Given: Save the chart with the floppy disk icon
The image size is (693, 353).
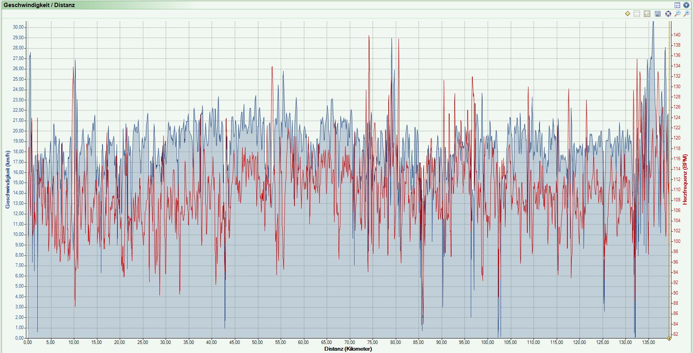Looking at the screenshot, I should [658, 14].
